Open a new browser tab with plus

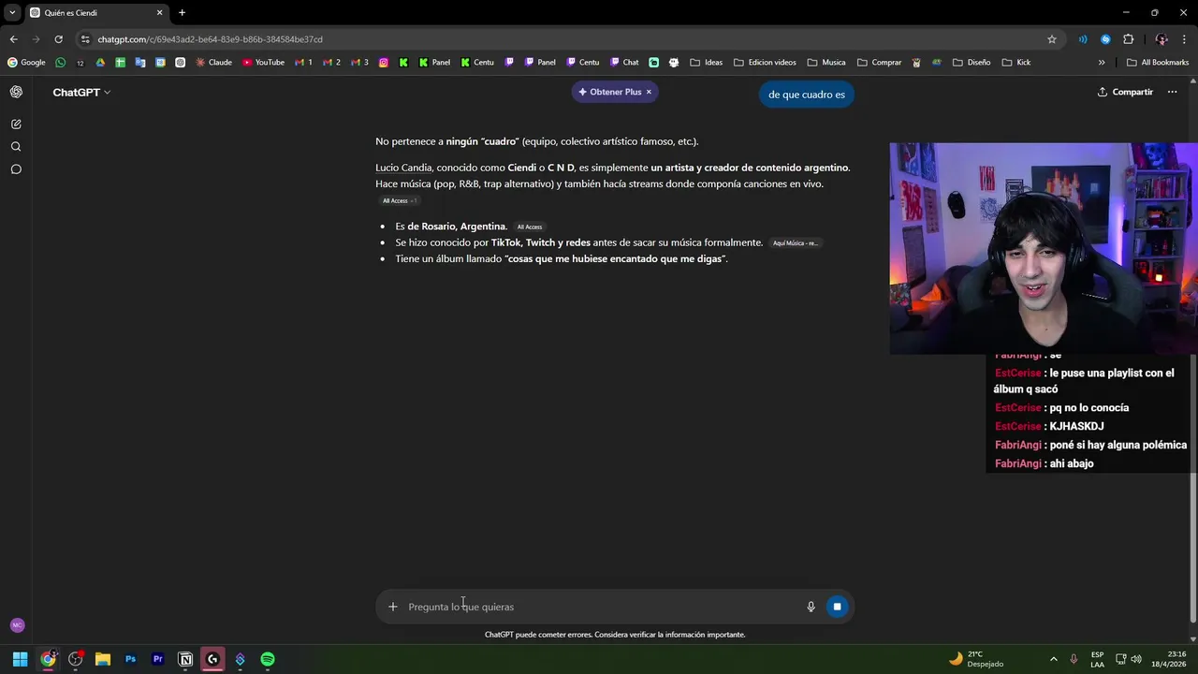[x=182, y=13]
